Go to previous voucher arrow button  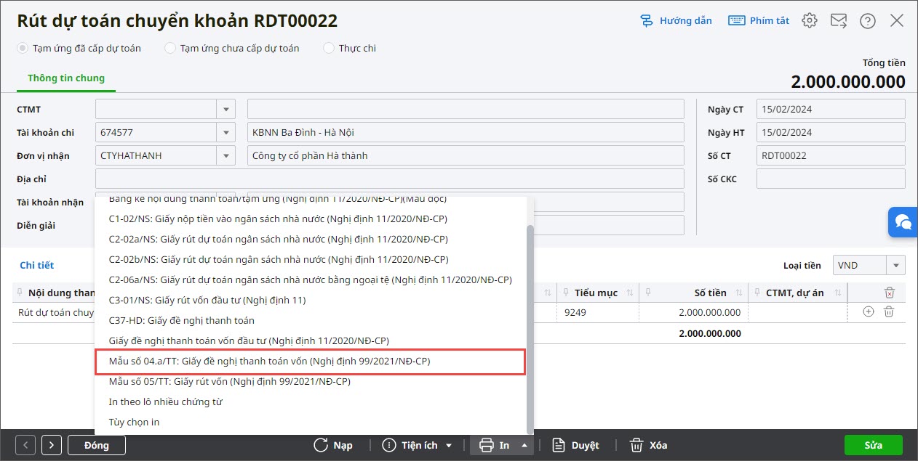(x=25, y=445)
